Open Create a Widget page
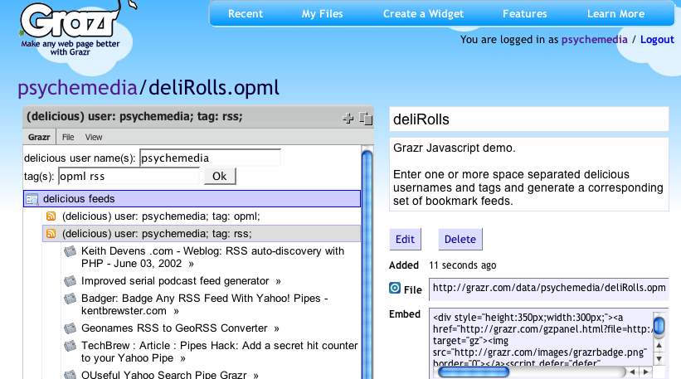The image size is (681, 379). (x=424, y=14)
